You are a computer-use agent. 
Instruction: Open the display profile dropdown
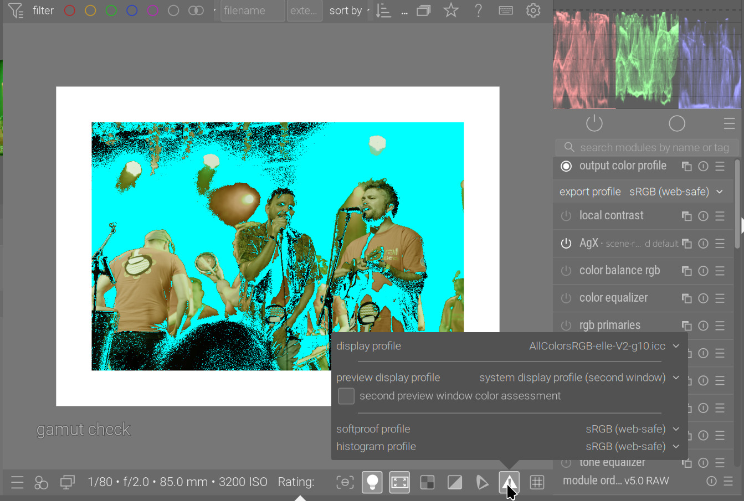603,347
